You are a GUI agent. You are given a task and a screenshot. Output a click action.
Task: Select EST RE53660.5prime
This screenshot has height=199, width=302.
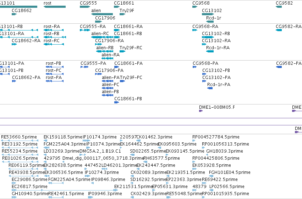click(x=19, y=137)
